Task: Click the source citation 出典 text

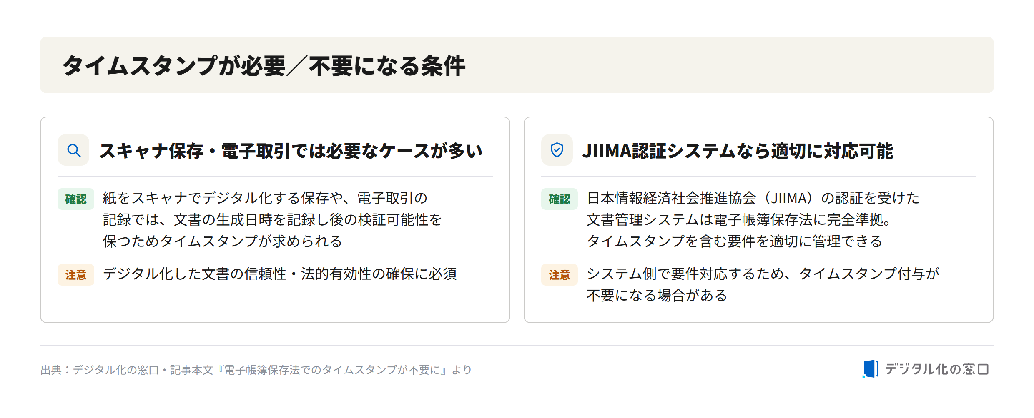Action: [256, 370]
